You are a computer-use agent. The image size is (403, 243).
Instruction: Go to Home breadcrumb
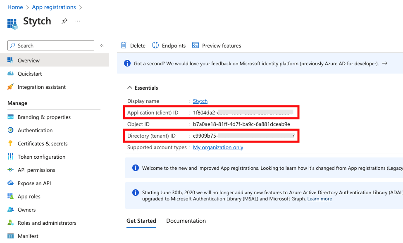[x=15, y=7]
